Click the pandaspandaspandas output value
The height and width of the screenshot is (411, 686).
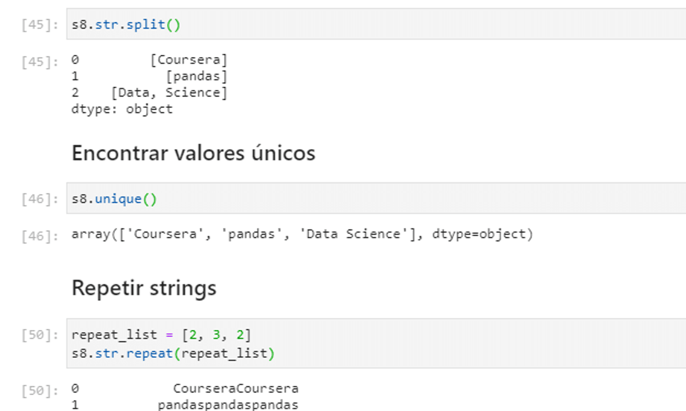pyautogui.click(x=228, y=405)
